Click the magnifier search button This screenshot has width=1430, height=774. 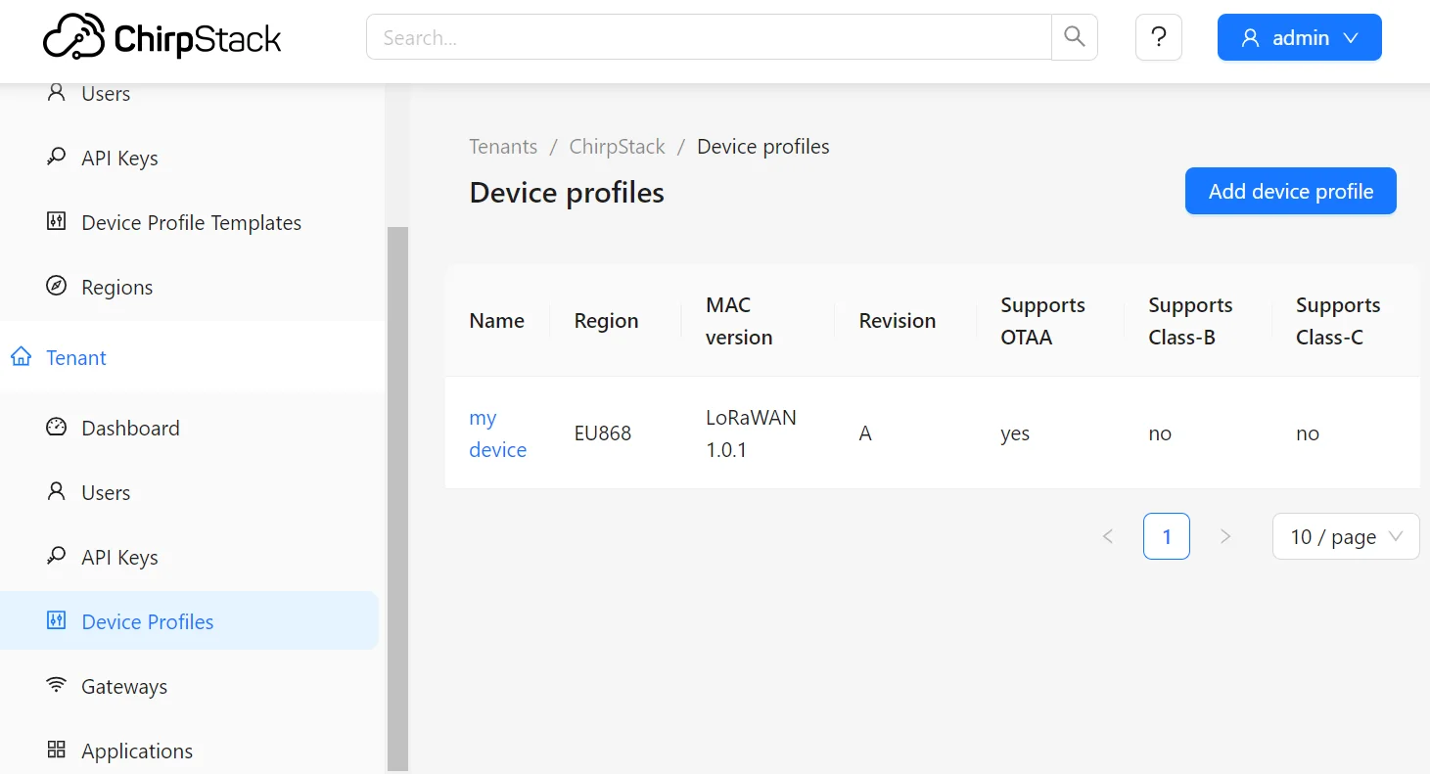tap(1075, 37)
